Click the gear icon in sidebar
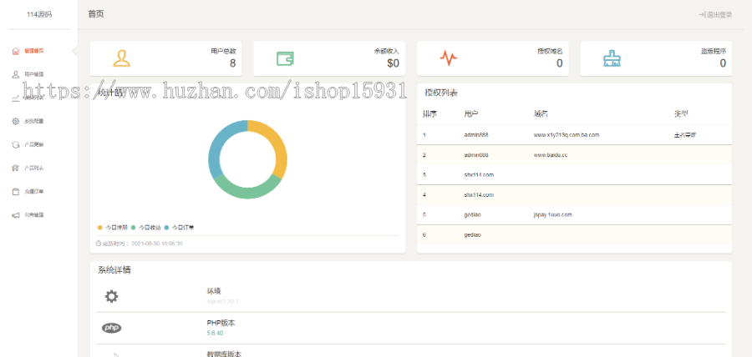 (15, 121)
